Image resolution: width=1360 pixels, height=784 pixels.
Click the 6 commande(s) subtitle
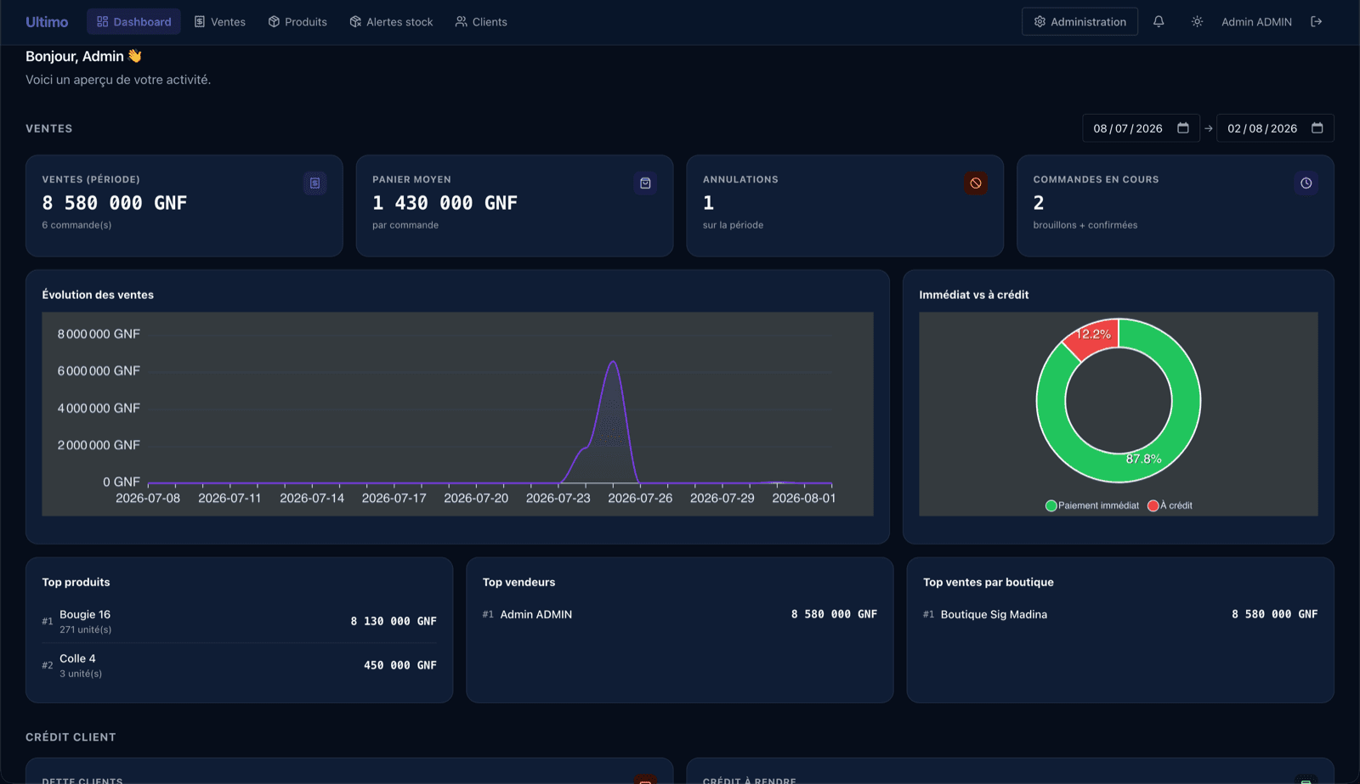point(76,225)
